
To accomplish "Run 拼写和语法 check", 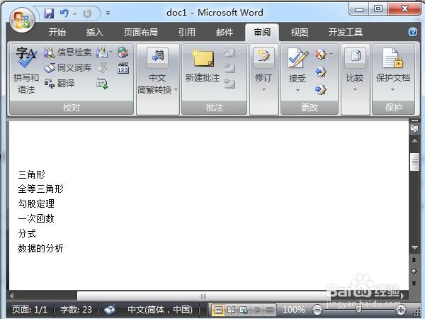I will click(x=26, y=70).
